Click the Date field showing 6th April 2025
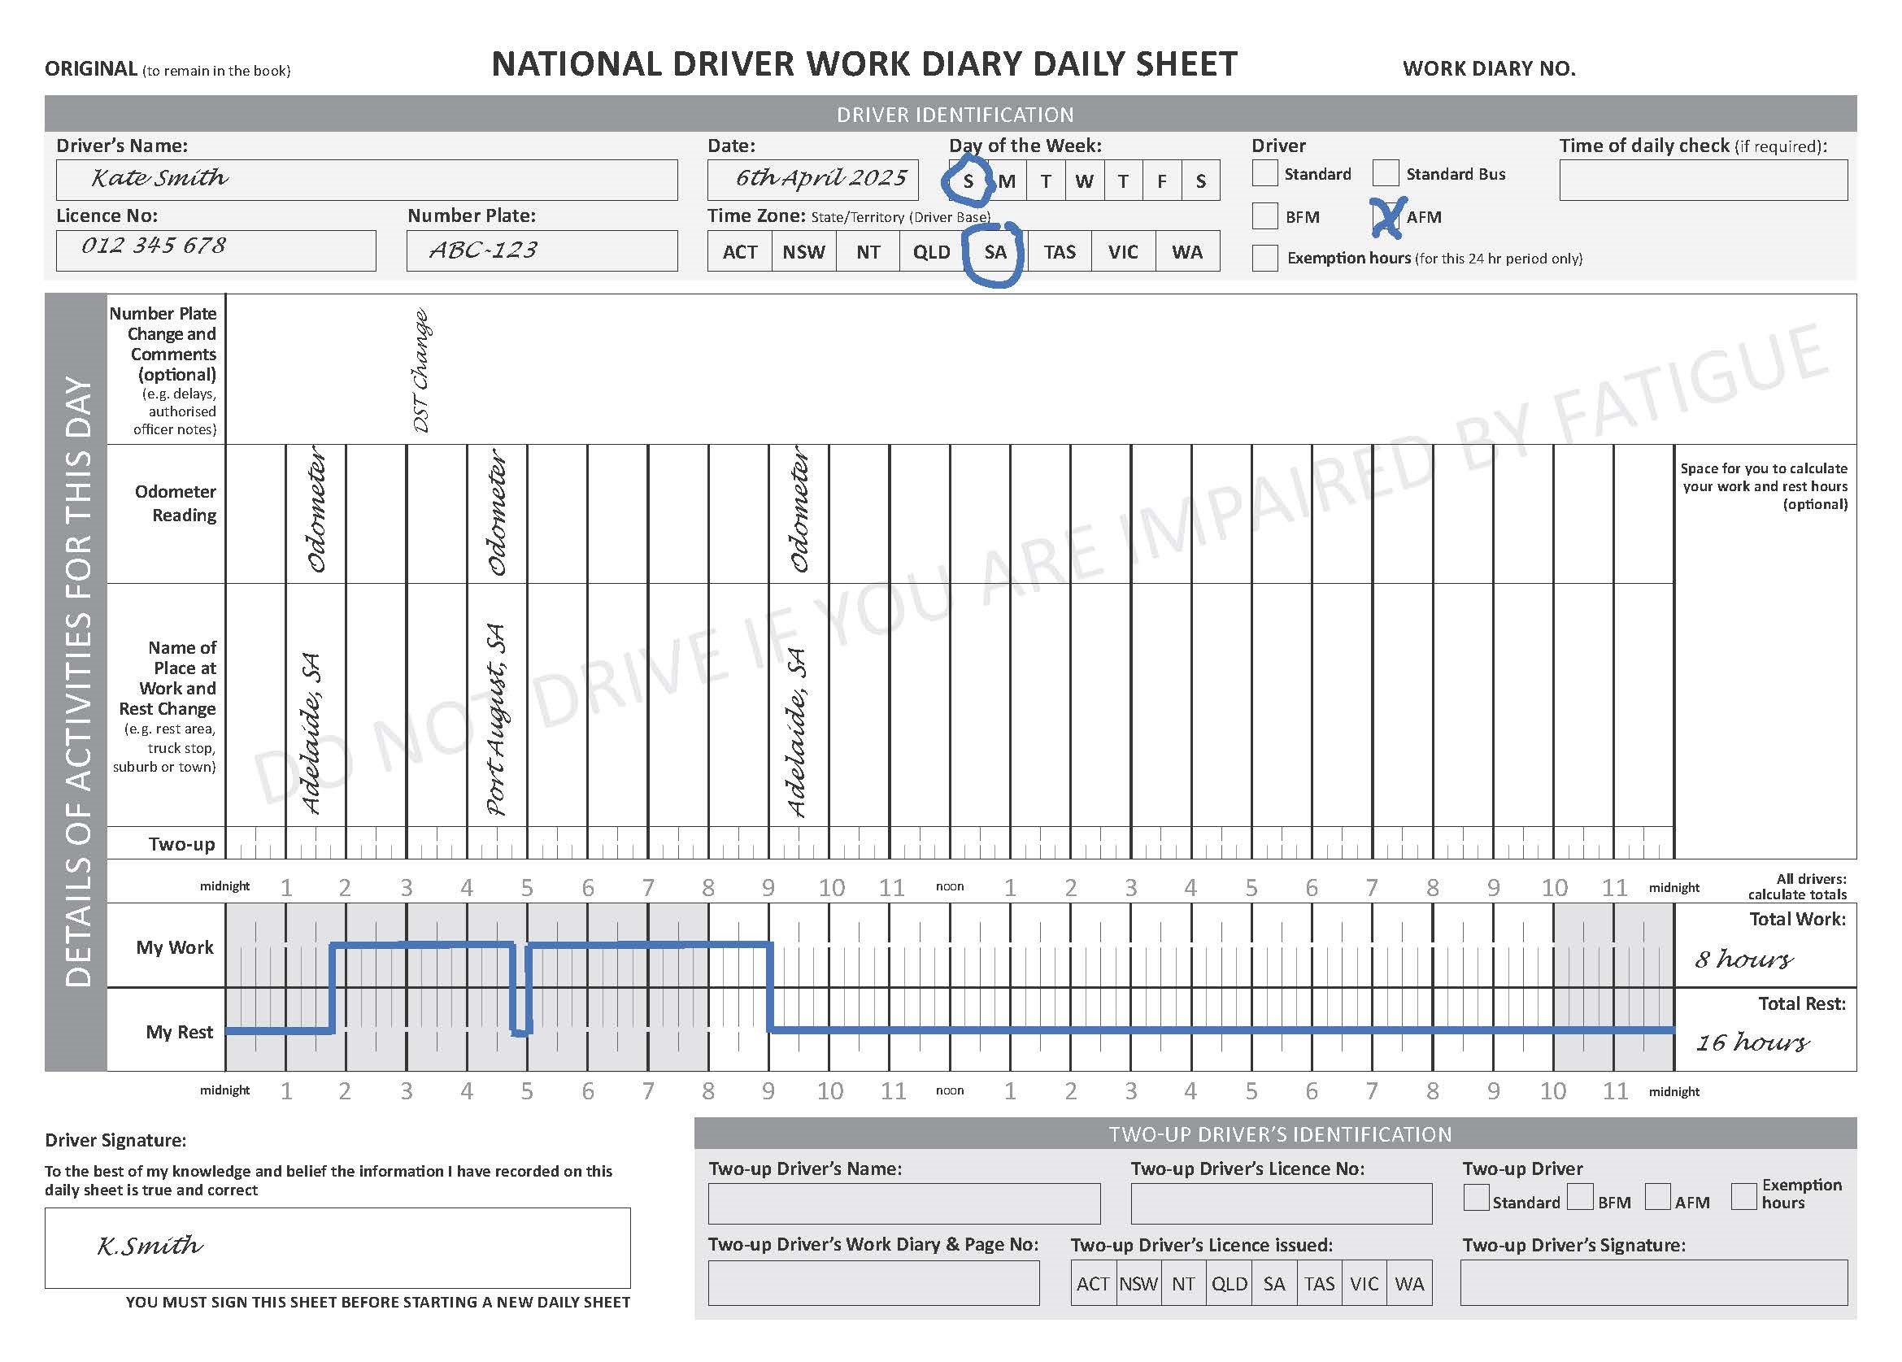The image size is (1902, 1362). coord(812,179)
